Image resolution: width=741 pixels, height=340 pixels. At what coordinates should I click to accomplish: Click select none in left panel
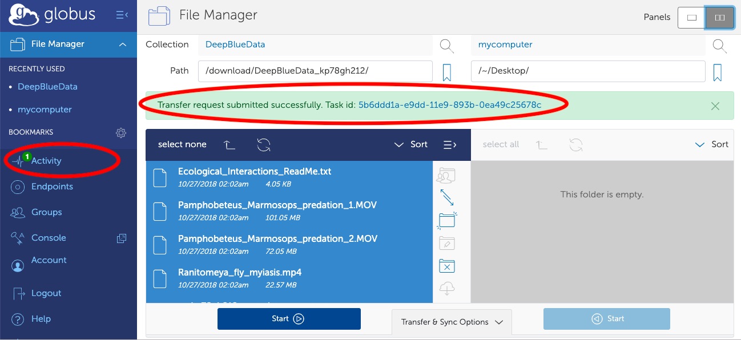(182, 144)
